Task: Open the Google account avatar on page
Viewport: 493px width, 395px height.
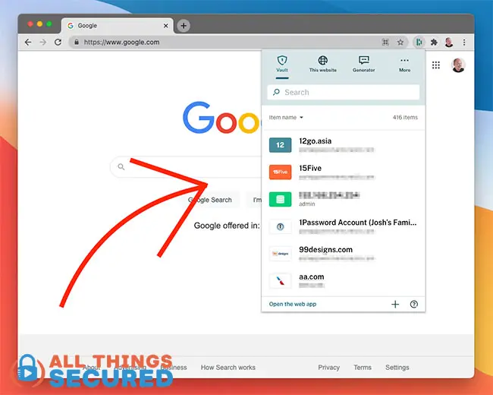Action: click(458, 65)
